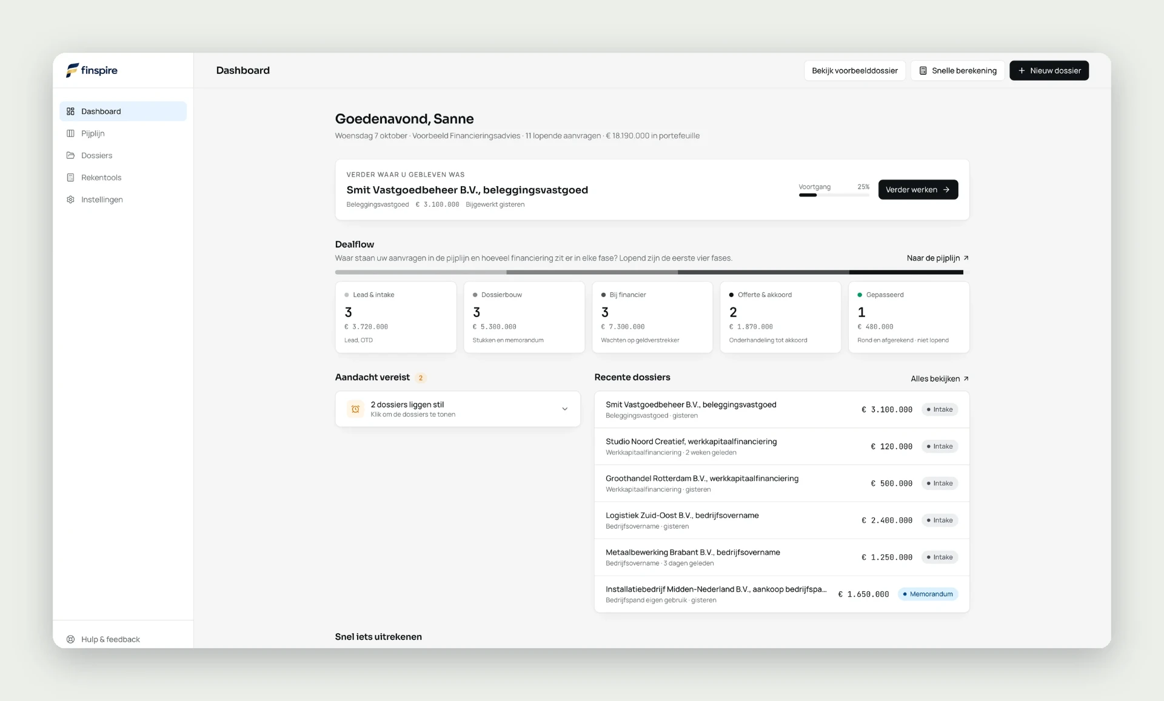Click the Instellingen gear icon

pyautogui.click(x=70, y=200)
